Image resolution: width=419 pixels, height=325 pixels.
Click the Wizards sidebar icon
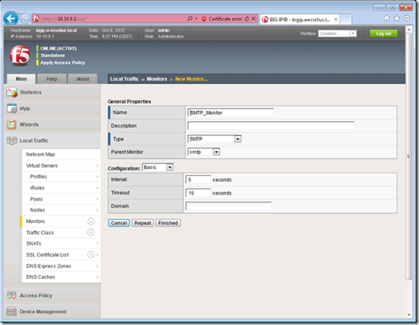(12, 124)
